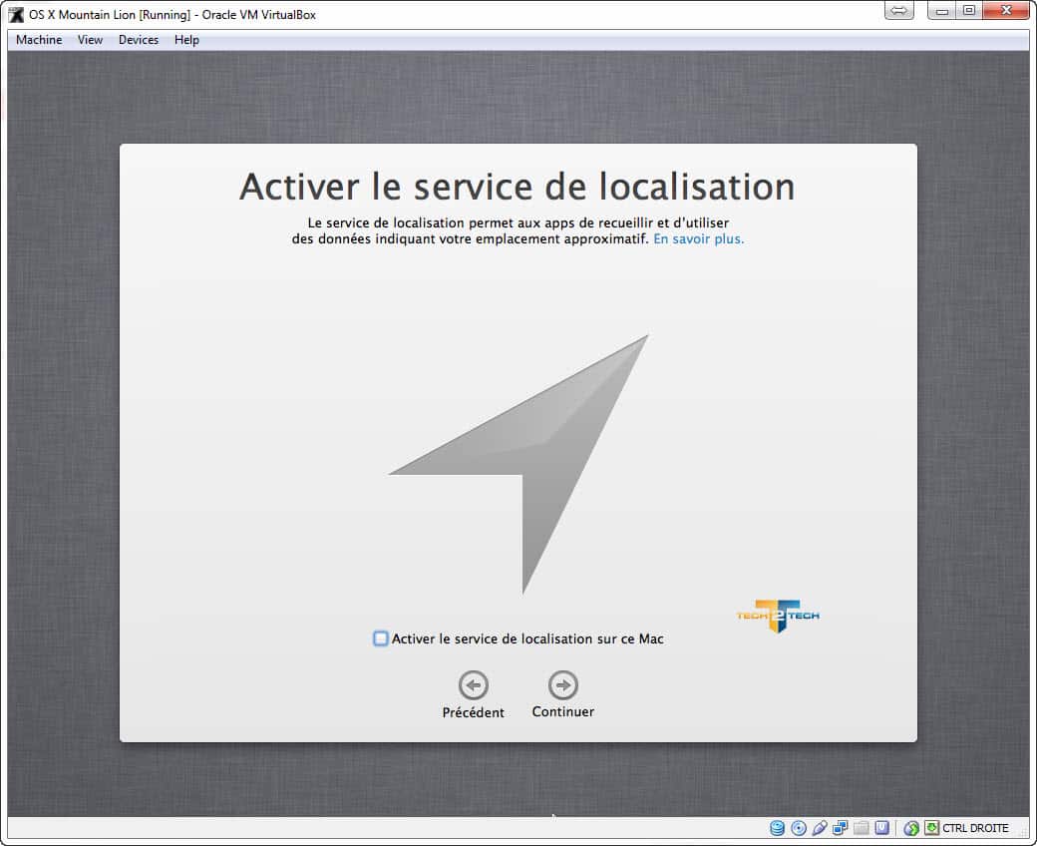Screen dimensions: 1037x846
Task: Close the VirtualBox window
Action: coord(1006,10)
